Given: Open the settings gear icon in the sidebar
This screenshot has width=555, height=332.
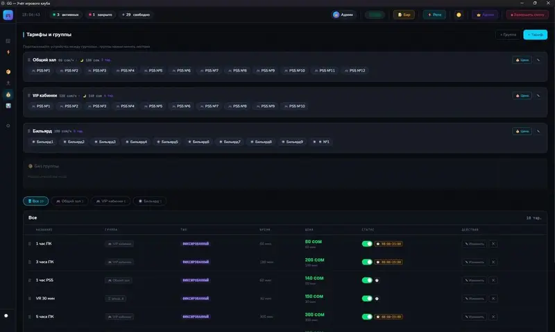Looking at the screenshot, I should pos(8,126).
